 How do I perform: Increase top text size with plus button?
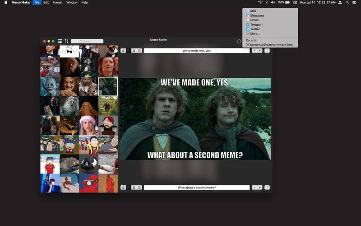point(260,51)
